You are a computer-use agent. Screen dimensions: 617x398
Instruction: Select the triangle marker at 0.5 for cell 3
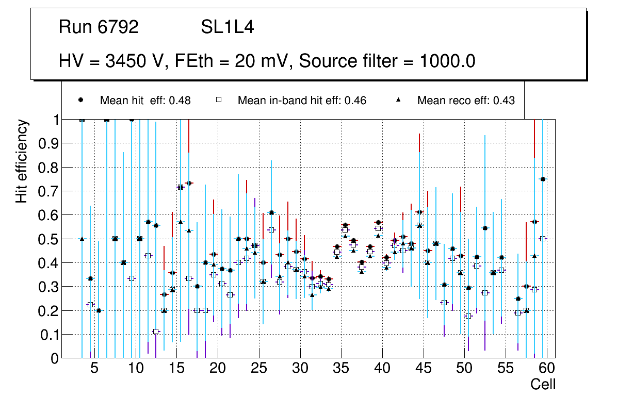click(x=82, y=239)
